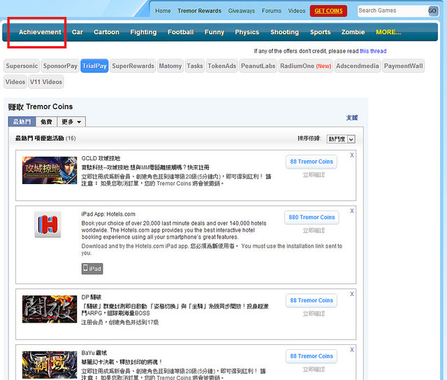This screenshot has height=380, width=447.
Task: Click the DP game thumbnail image
Action: click(x=50, y=309)
